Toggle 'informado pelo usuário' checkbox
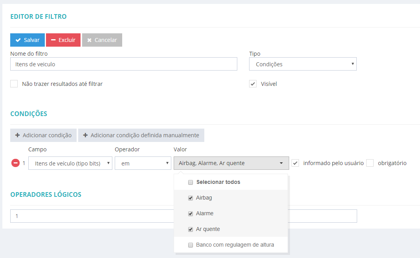 [x=295, y=163]
